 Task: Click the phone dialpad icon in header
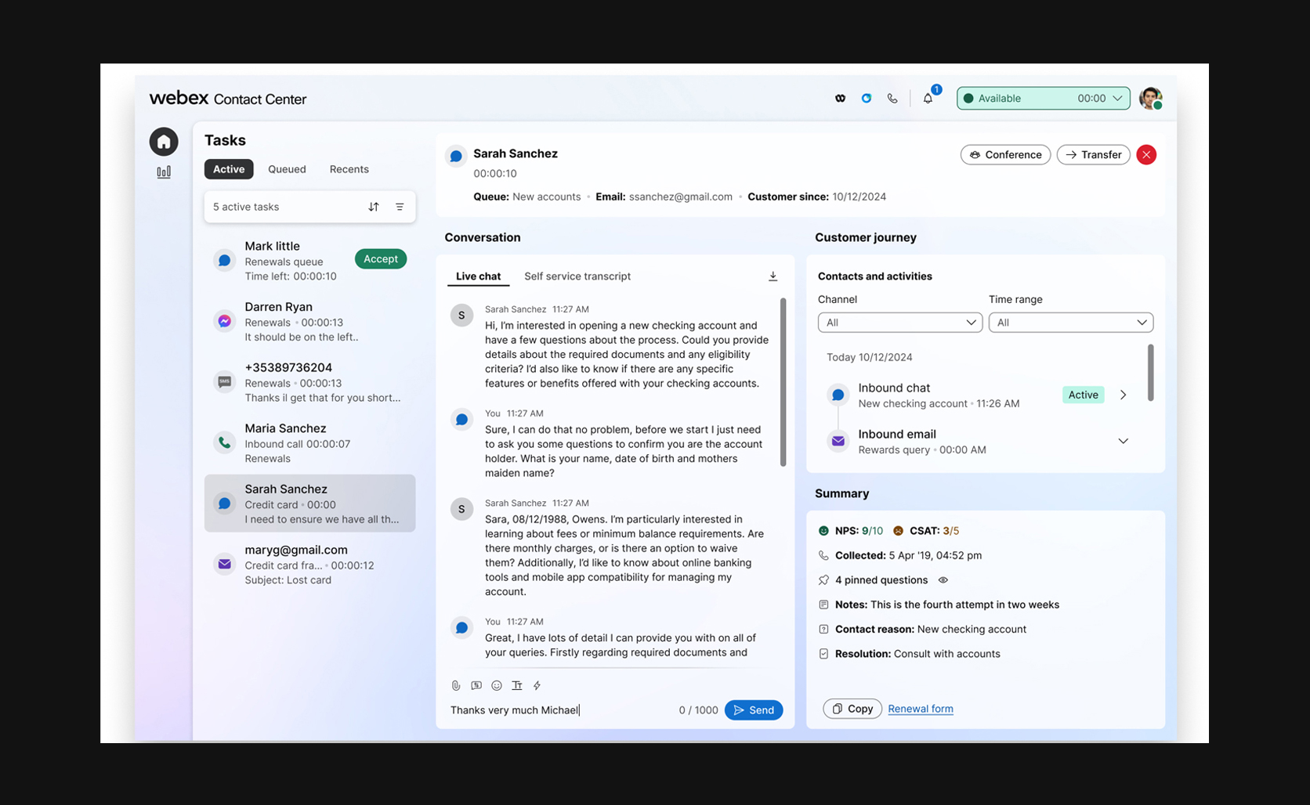(892, 99)
